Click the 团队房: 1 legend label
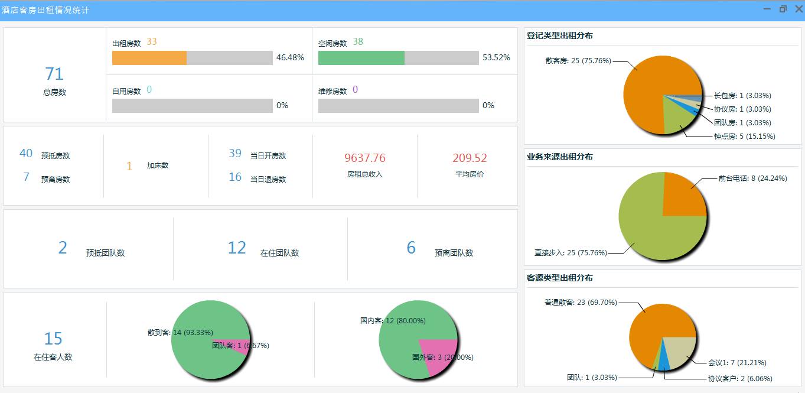The image size is (805, 393). click(742, 123)
